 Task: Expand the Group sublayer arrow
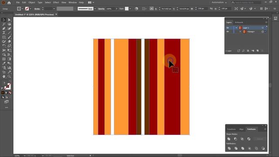240,31
